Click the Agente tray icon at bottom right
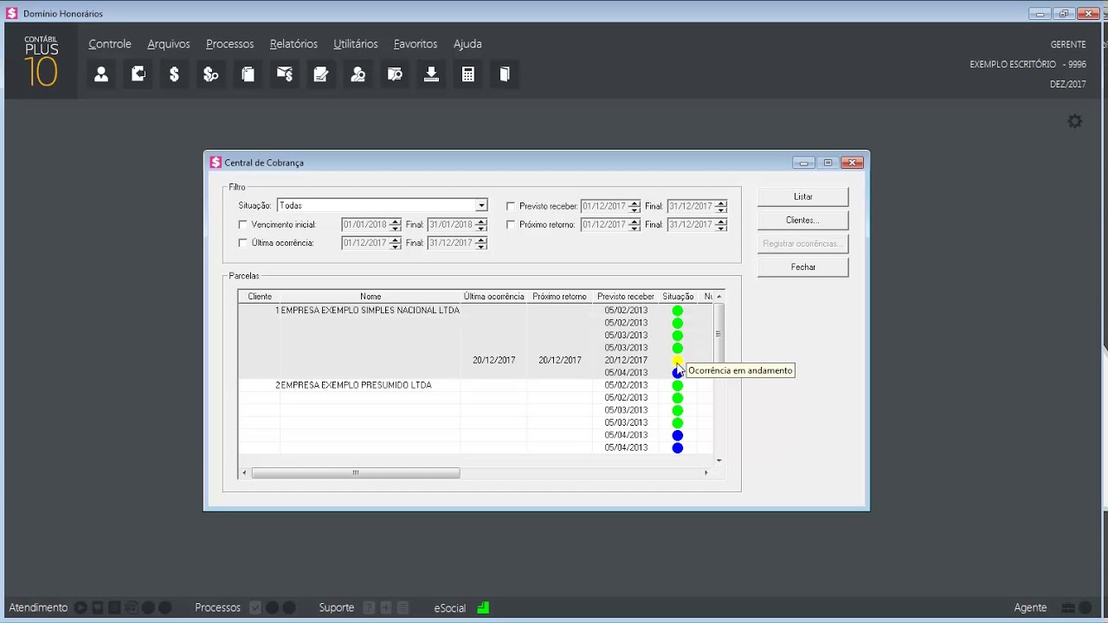The width and height of the screenshot is (1108, 623). [1068, 607]
